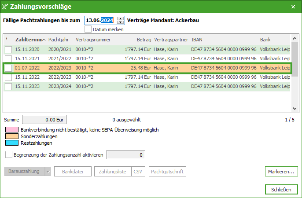Viewport: 302px width, 198px height.
Task: Check the row with Zahltermin 15.11.2020
Action: pyautogui.click(x=8, y=49)
